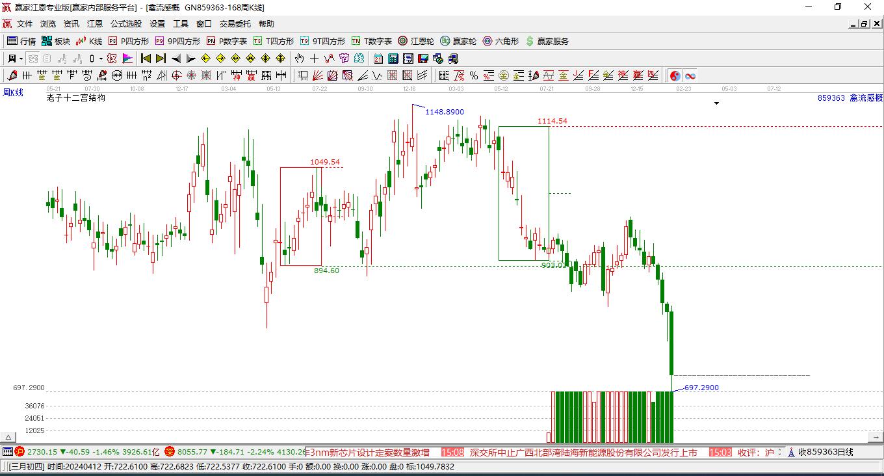This screenshot has height=476, width=884.
Task: Click the 深 Shenzhen index icon in status bar
Action: coord(170,451)
